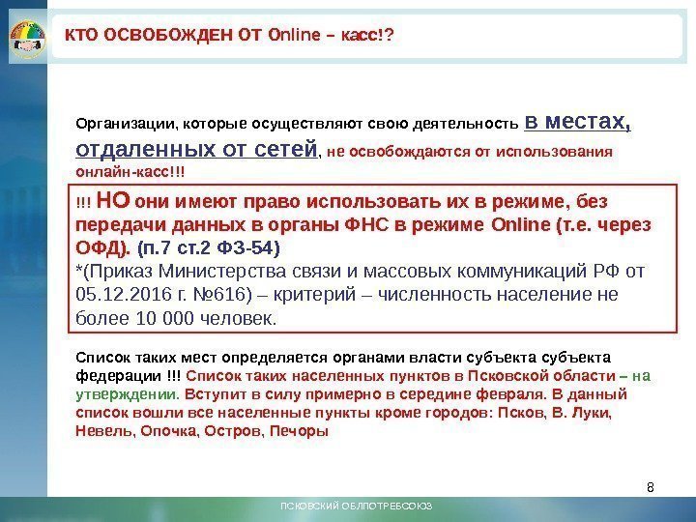The height and width of the screenshot is (522, 696).
Task: Click the large red word 'НО'
Action: pos(113,200)
